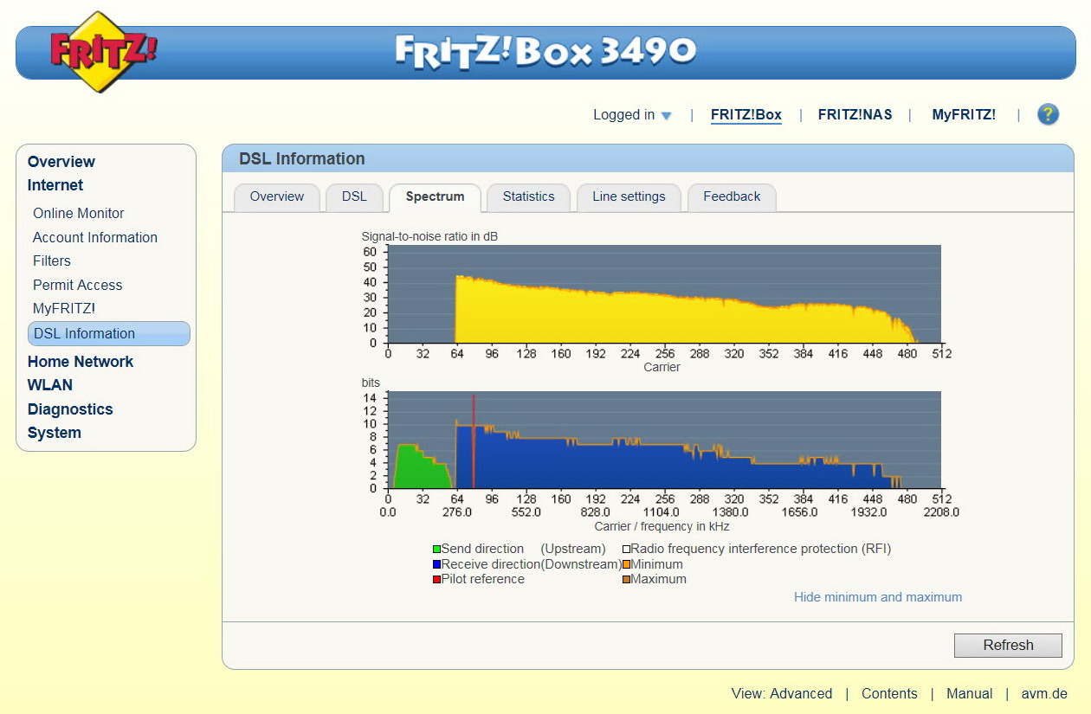
Task: Click the Refresh button
Action: click(x=1008, y=646)
